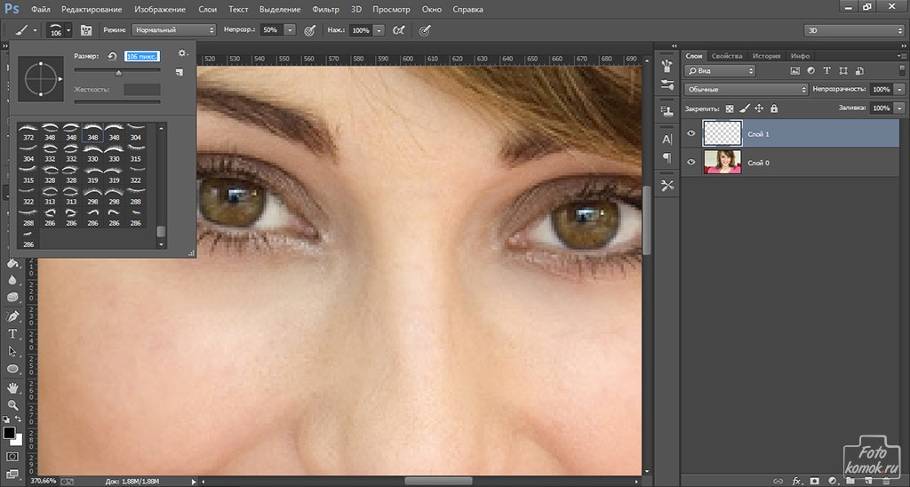Toggle pressure for size icon
The width and height of the screenshot is (910, 487).
pos(425,30)
